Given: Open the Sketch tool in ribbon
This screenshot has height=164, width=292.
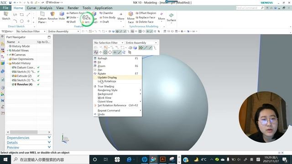Looking at the screenshot, I should [6, 15].
